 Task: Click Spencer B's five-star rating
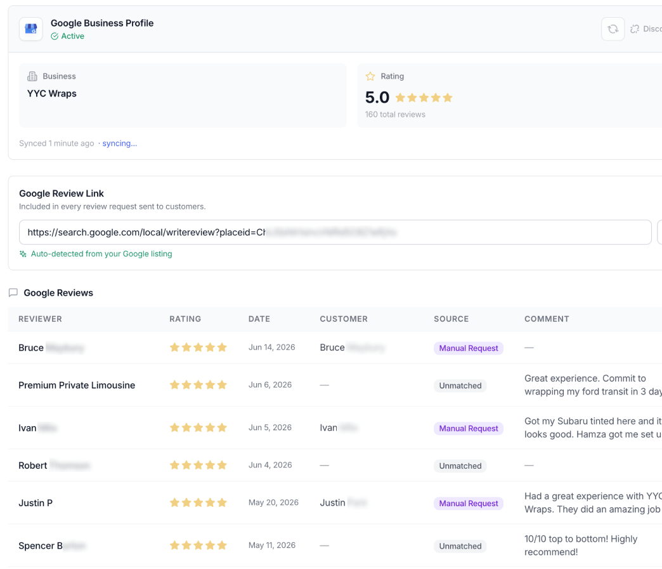point(198,546)
